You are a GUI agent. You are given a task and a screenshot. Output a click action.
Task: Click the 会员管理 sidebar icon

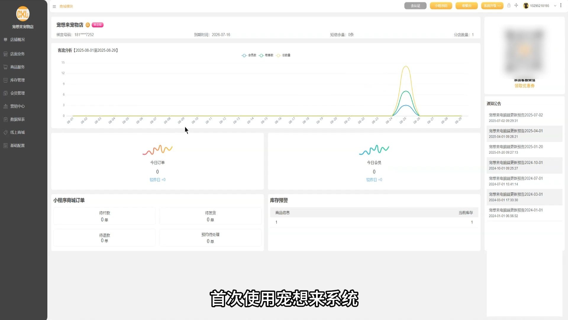(5, 93)
